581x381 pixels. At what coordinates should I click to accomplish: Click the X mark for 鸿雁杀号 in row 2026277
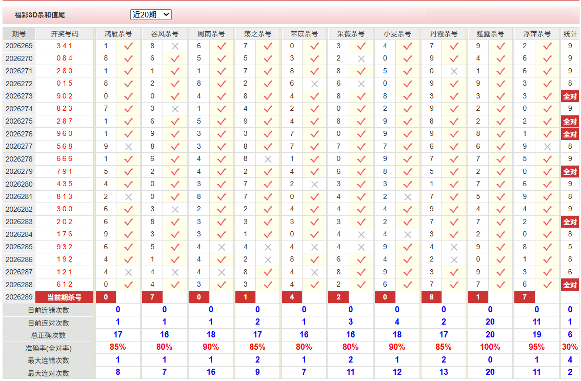tap(128, 146)
